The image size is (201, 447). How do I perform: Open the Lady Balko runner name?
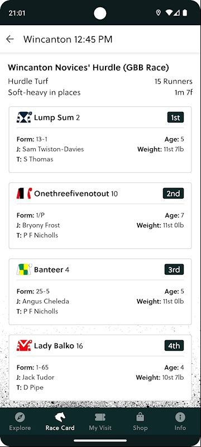[54, 346]
